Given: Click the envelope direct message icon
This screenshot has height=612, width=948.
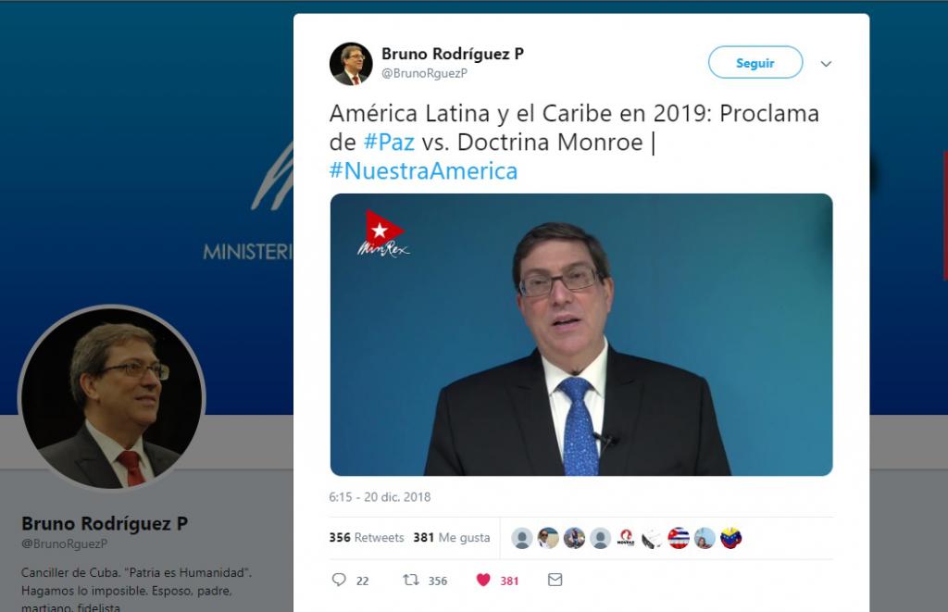Looking at the screenshot, I should click(555, 580).
